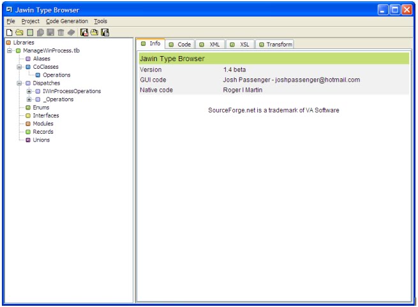Click the save icon with printer badge
The image size is (418, 307).
click(105, 32)
